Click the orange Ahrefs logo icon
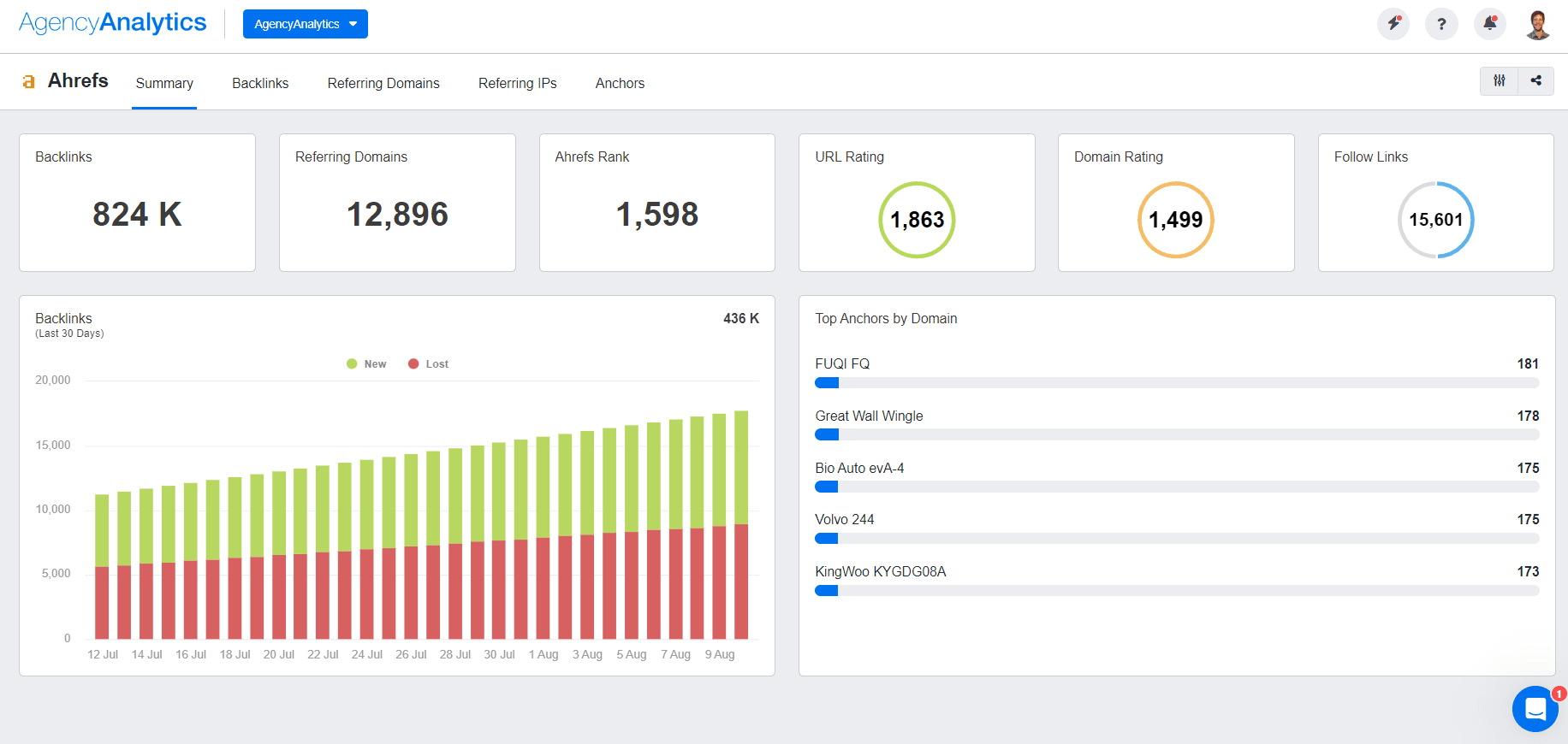The height and width of the screenshot is (744, 1568). click(29, 81)
